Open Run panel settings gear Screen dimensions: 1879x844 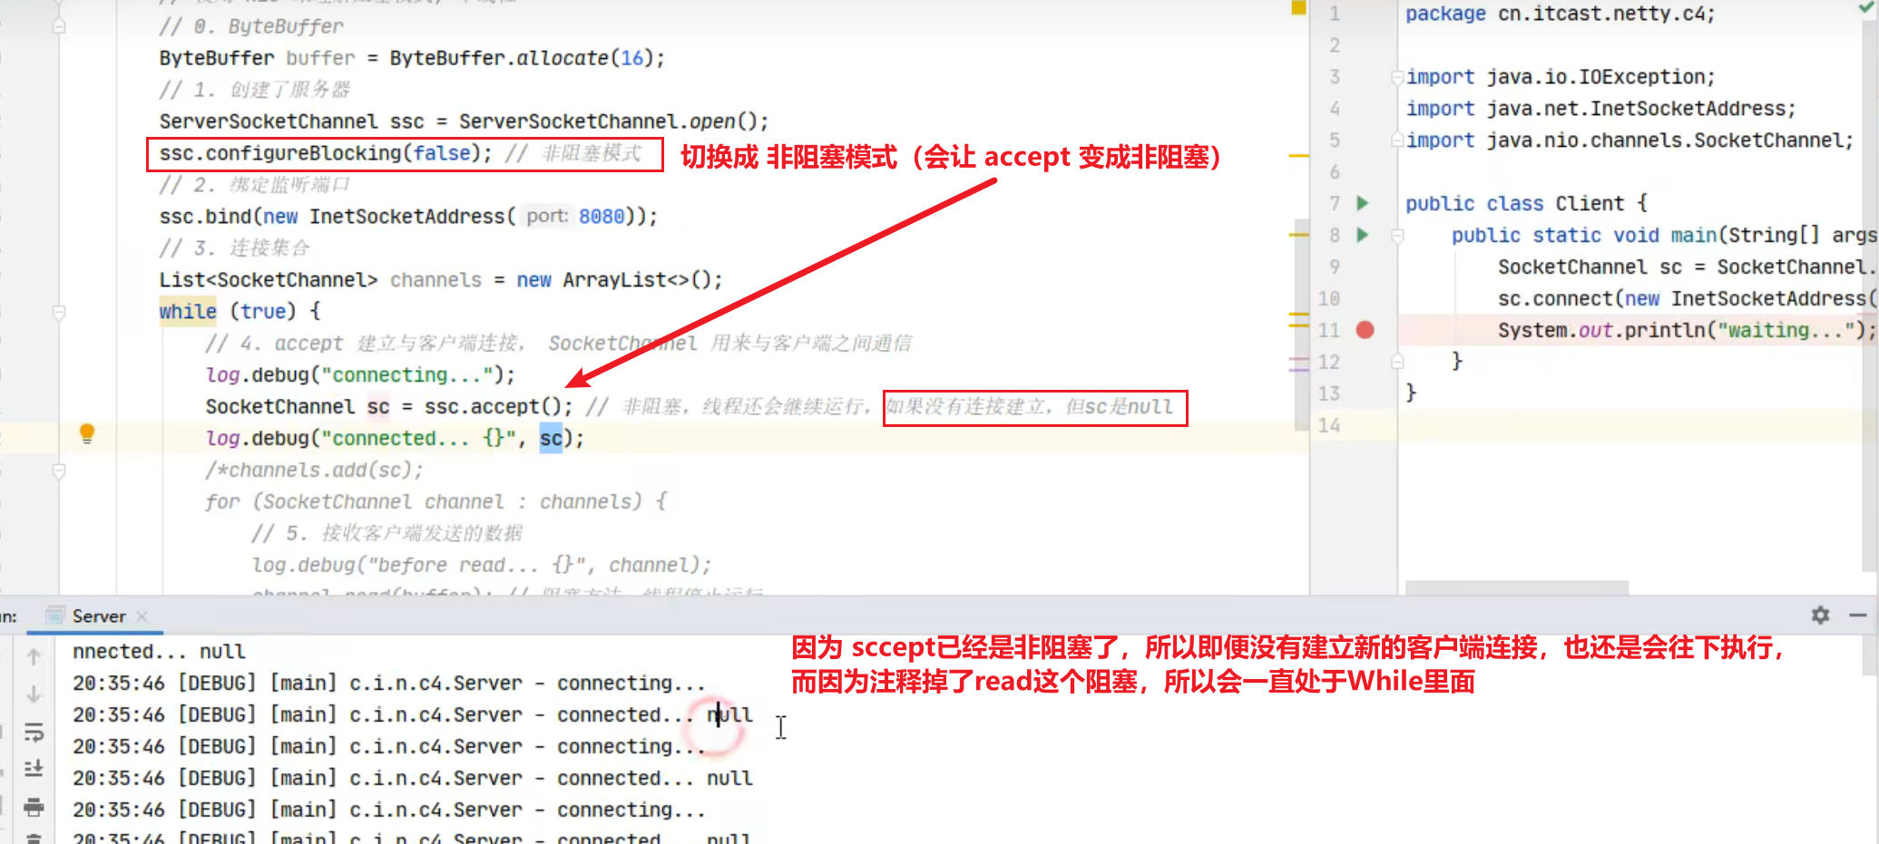pyautogui.click(x=1820, y=615)
